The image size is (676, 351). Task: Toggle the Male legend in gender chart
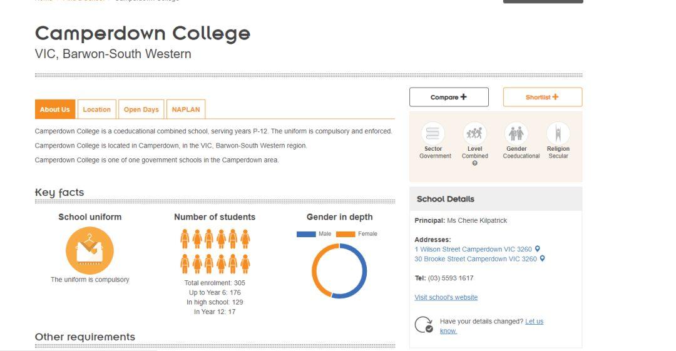306,234
